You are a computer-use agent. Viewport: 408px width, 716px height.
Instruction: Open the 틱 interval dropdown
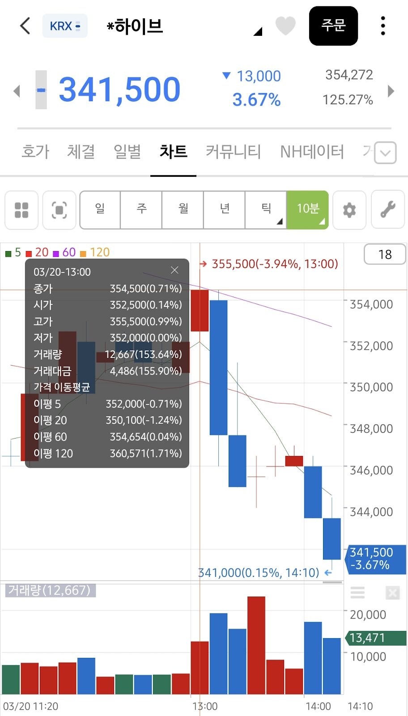coord(266,210)
